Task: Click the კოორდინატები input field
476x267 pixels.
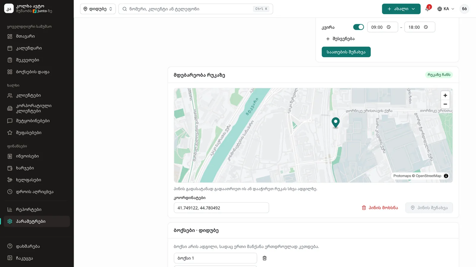Action: [x=221, y=208]
